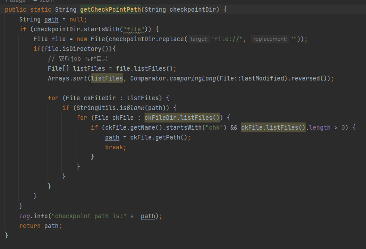The image size is (366, 249).
Task: Click 'null' in the String path declaration
Action: point(77,19)
